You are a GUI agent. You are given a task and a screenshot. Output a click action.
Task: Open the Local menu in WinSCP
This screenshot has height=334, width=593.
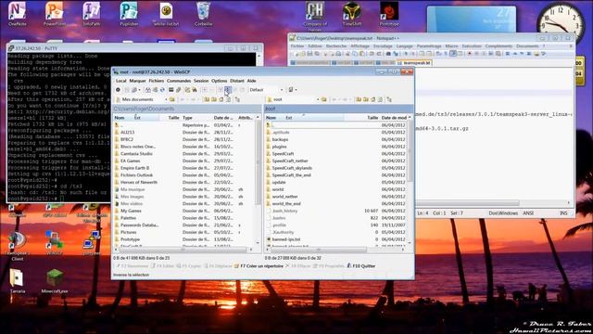121,81
